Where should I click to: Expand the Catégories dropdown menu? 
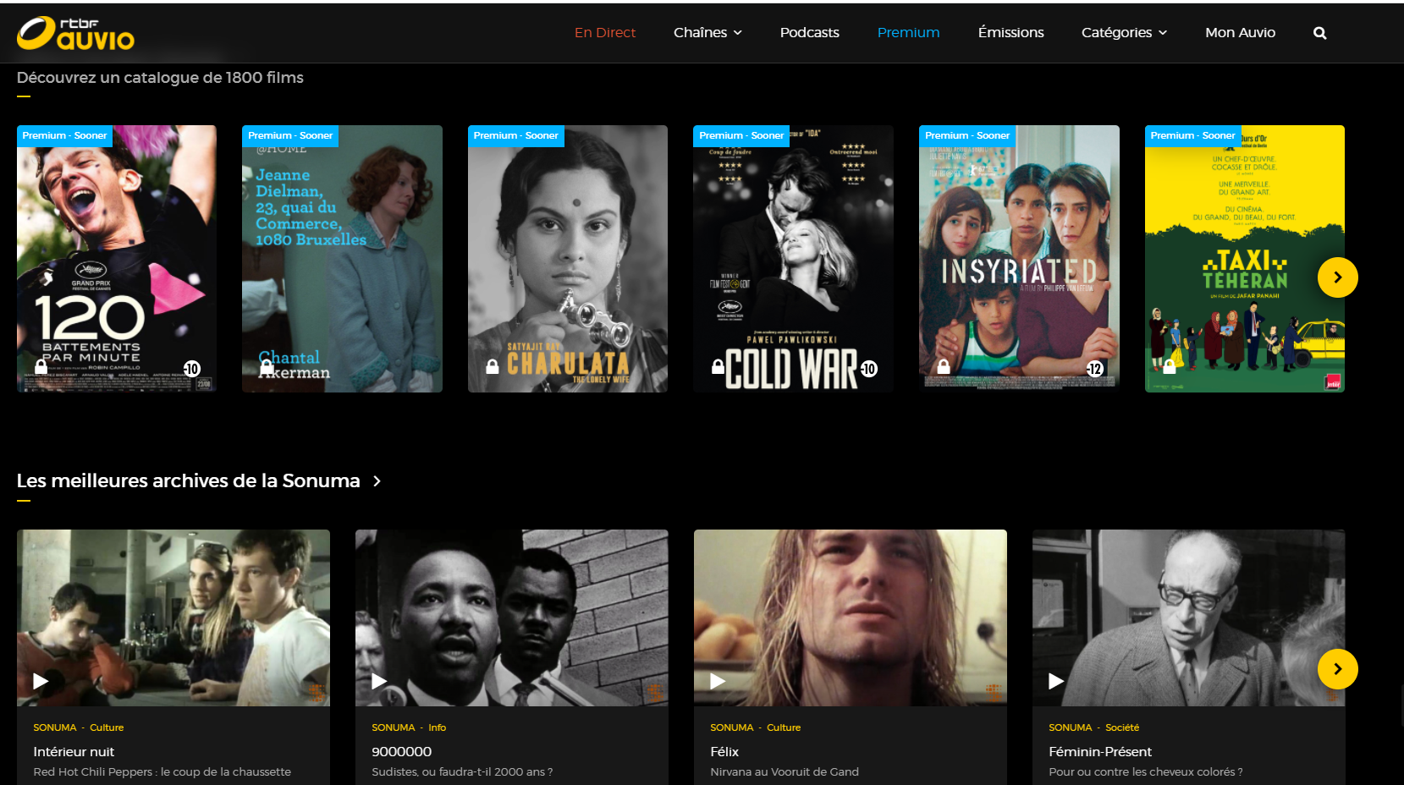pyautogui.click(x=1124, y=33)
